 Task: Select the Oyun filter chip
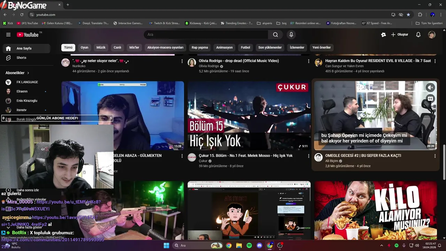coord(84,47)
